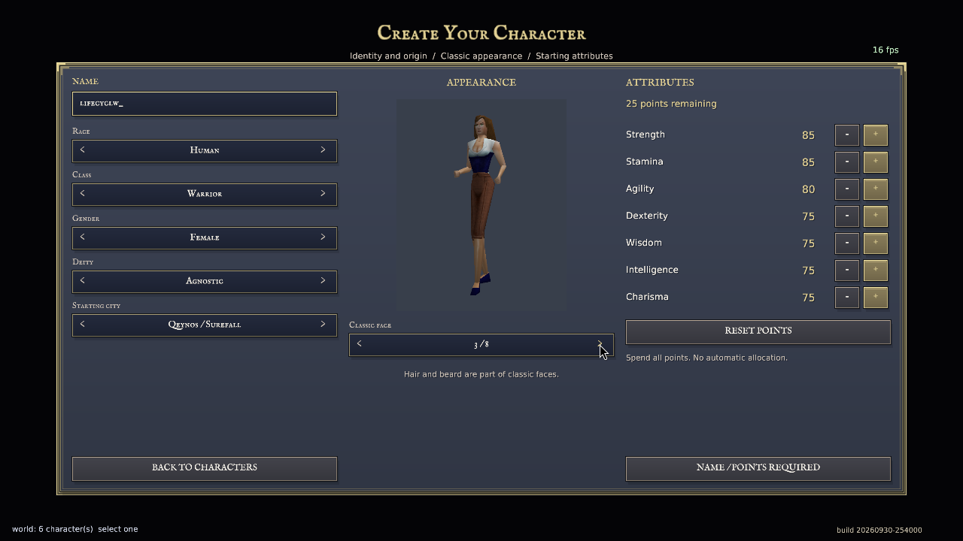Raise Charisma by one point
963x541 pixels.
876,298
